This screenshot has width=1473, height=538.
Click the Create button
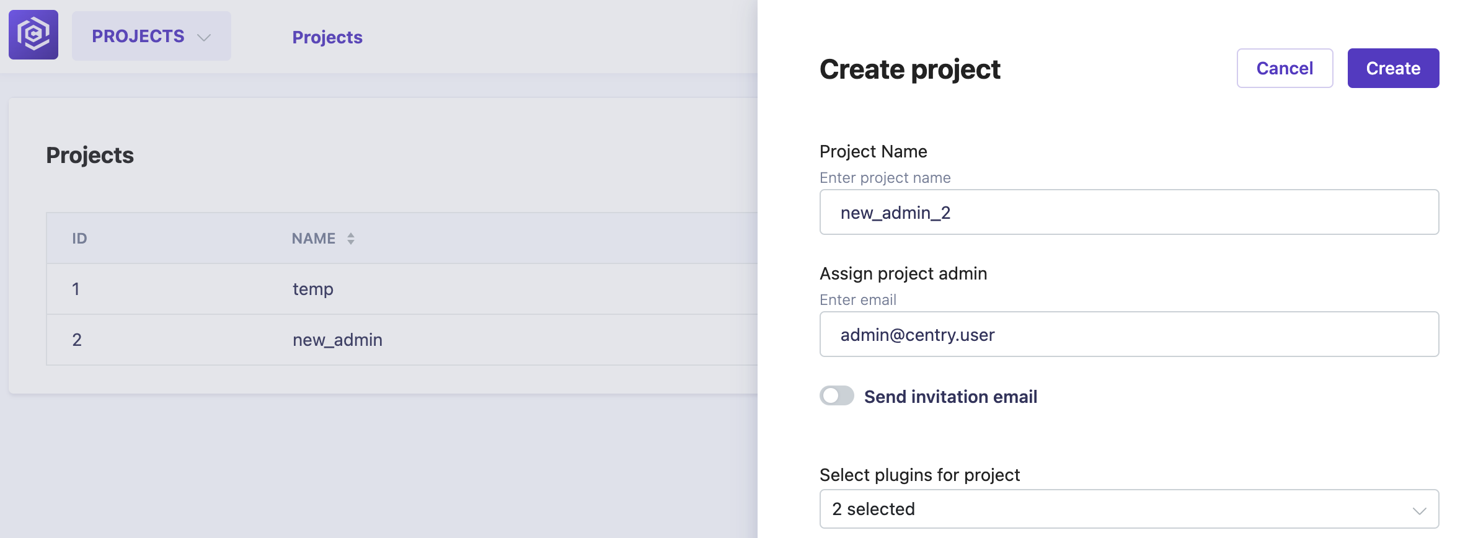click(1393, 68)
